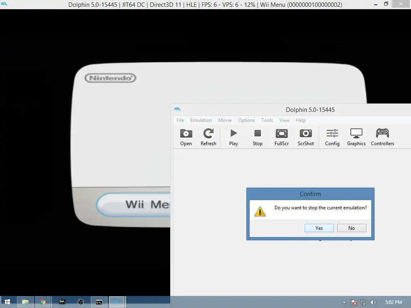Open the View menu
The width and height of the screenshot is (411, 308).
(284, 120)
